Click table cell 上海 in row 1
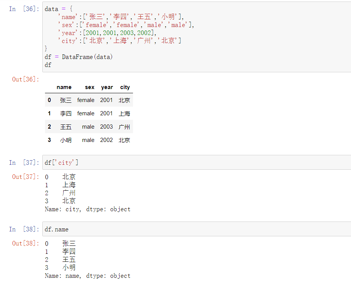Viewport: 351px width, 282px height. (x=124, y=113)
